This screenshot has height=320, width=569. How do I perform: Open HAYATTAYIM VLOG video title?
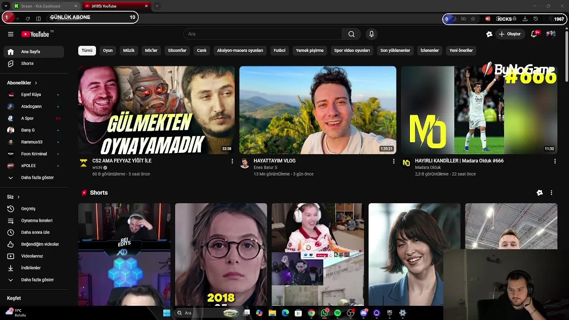point(275,161)
